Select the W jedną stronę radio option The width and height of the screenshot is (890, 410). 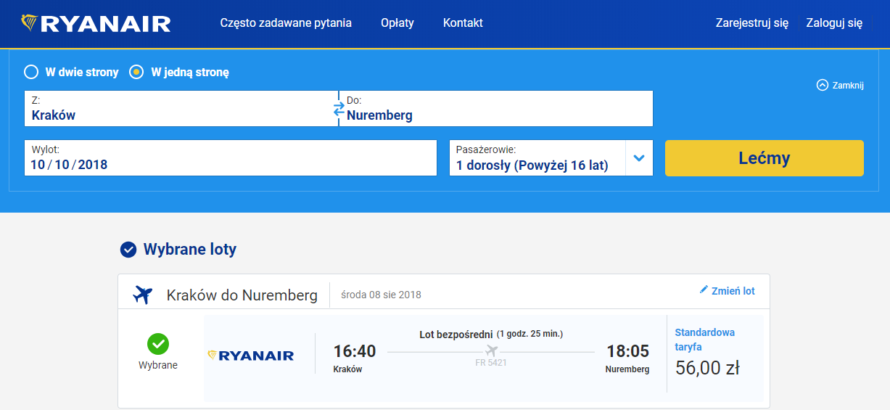136,72
